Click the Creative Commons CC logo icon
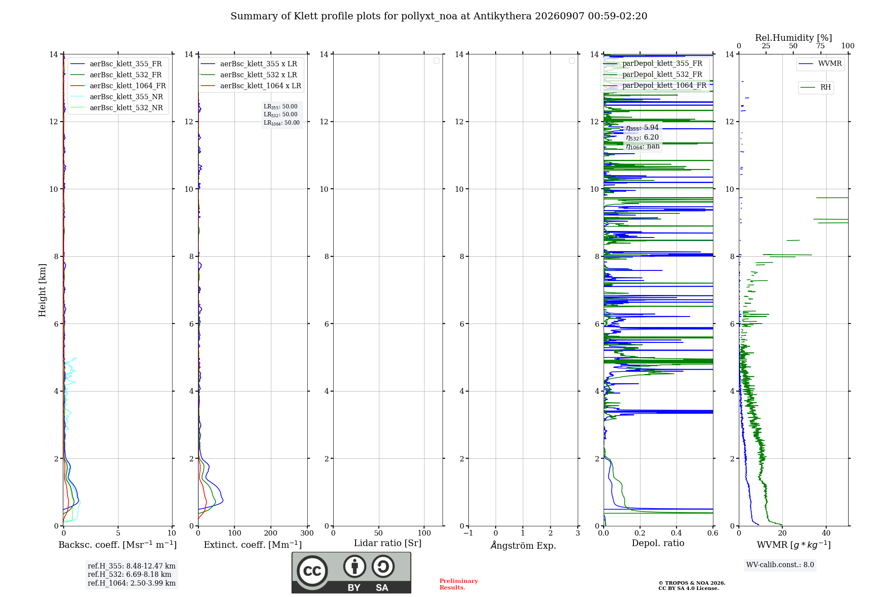This screenshot has width=878, height=597. pyautogui.click(x=312, y=571)
